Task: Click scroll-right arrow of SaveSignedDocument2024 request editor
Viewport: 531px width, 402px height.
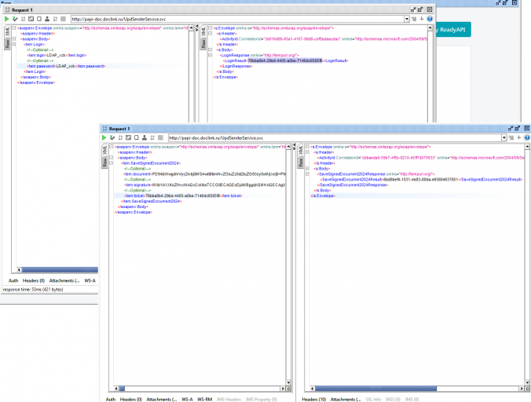Action: pyautogui.click(x=283, y=389)
